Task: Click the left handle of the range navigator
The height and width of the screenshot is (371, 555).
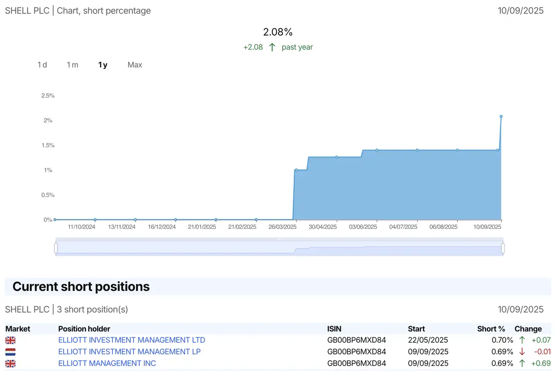Action: pyautogui.click(x=55, y=248)
